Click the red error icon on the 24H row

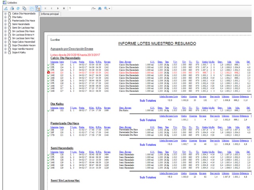pos(48,72)
